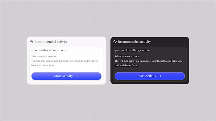Click 'Take a moment to pause.' in the dark card
Screen dimensions: 216x121
pyautogui.click(x=127, y=56)
